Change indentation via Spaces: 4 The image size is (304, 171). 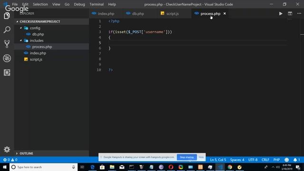237,160
